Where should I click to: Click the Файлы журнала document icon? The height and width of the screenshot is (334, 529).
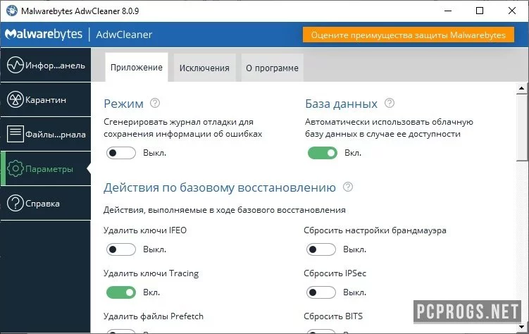pyautogui.click(x=15, y=134)
